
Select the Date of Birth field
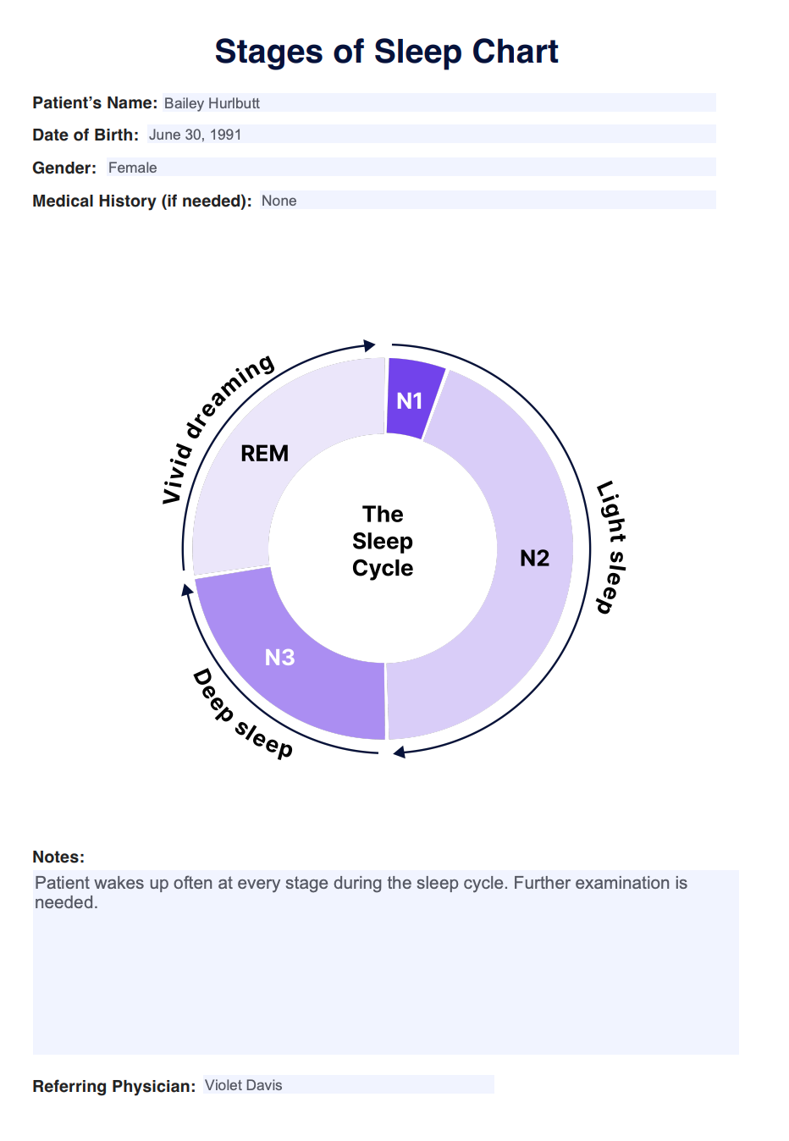(431, 135)
